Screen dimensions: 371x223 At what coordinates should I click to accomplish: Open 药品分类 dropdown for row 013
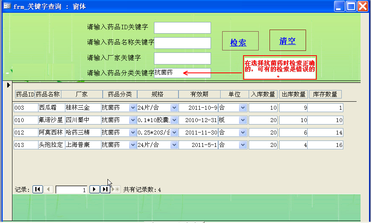click(x=132, y=145)
